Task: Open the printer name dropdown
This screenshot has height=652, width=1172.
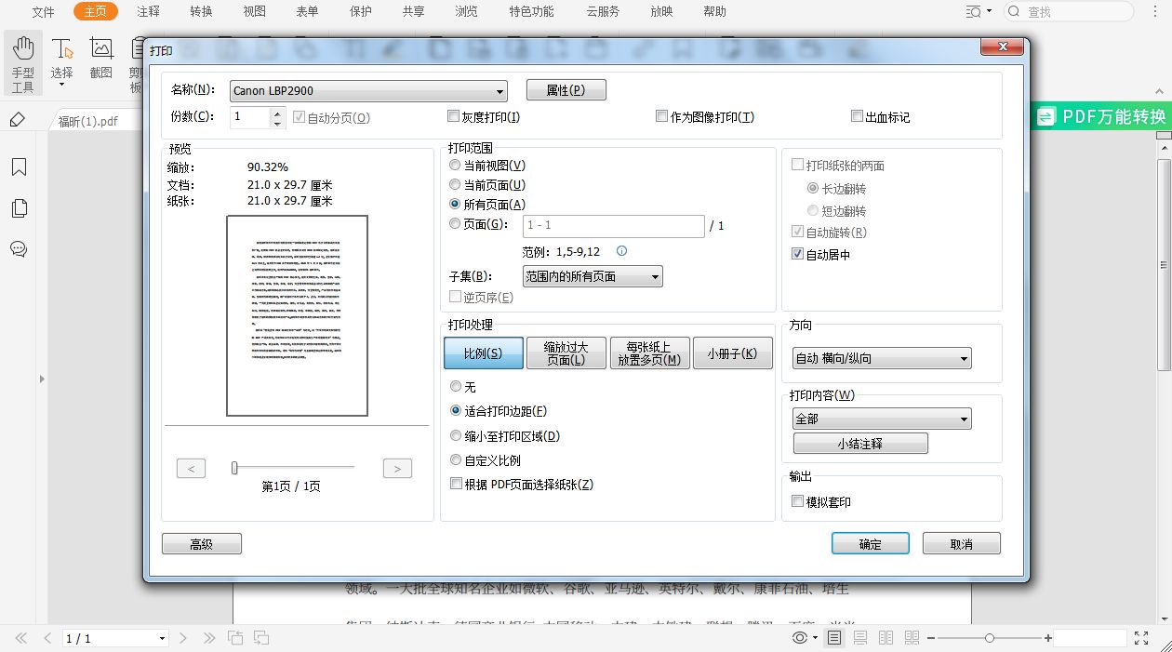Action: 501,90
